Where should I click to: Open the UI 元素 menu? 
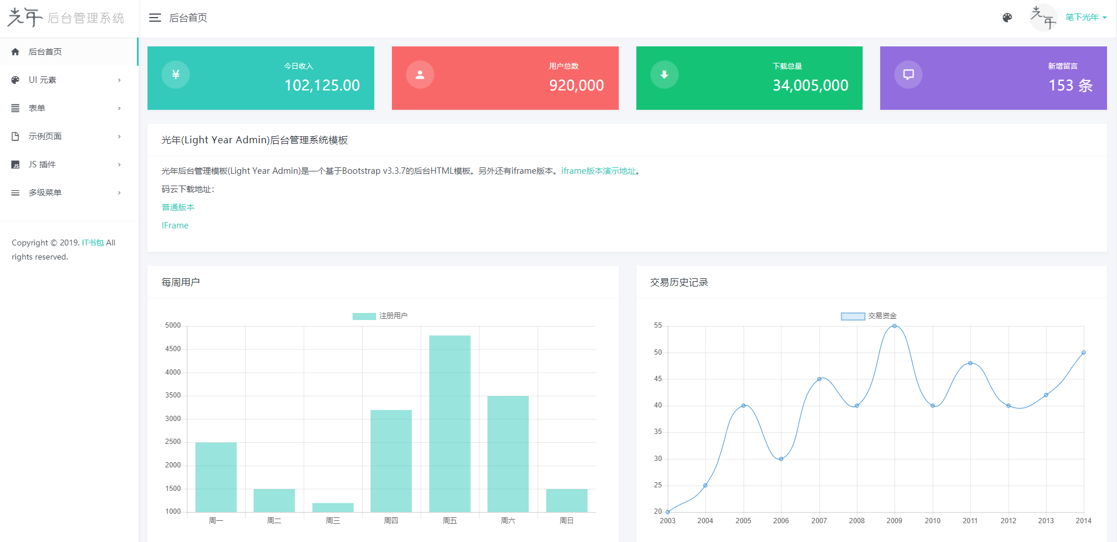click(x=68, y=80)
